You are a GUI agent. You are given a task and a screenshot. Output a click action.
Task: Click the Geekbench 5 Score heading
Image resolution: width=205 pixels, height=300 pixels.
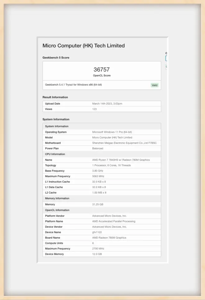click(x=56, y=58)
